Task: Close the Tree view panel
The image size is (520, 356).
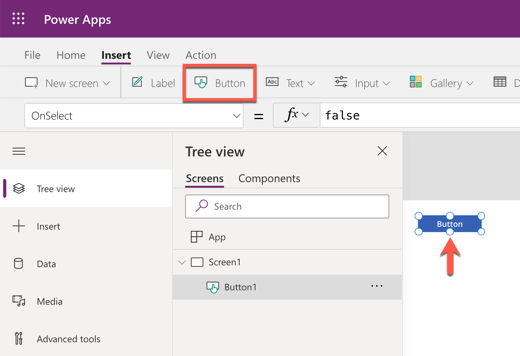Action: click(x=382, y=151)
